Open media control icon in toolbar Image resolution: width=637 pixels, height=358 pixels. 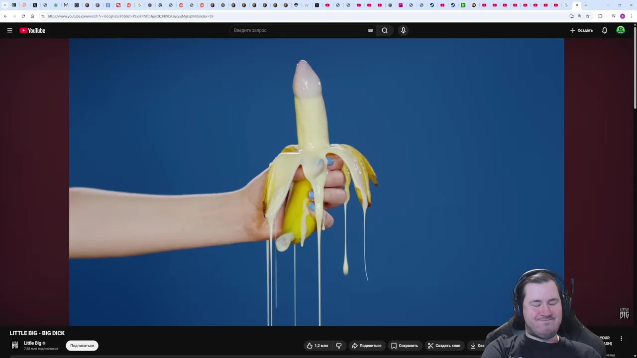click(614, 16)
